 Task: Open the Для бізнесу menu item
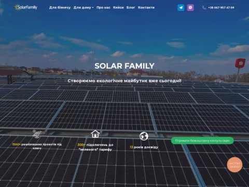60,8
